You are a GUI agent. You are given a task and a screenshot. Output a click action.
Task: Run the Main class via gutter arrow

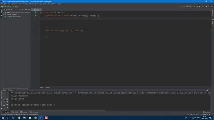(x=36, y=12)
